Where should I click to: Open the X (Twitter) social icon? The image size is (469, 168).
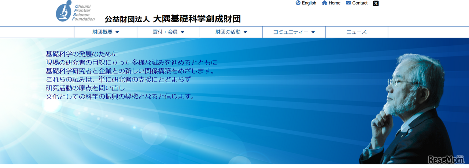point(376,3)
